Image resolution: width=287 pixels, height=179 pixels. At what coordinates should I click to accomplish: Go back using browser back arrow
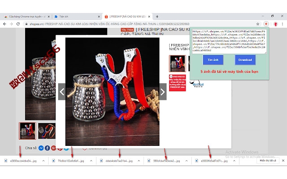click(x=4, y=24)
